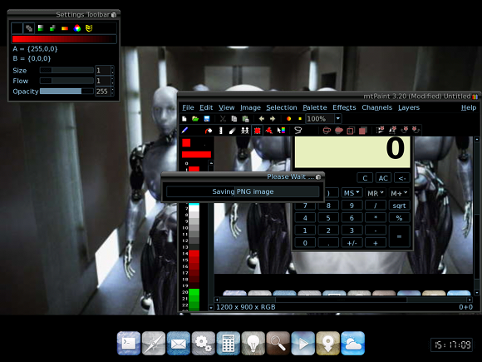Screen dimensions: 482x362
Task: Click the sqrt button on calculator
Action: (399, 206)
